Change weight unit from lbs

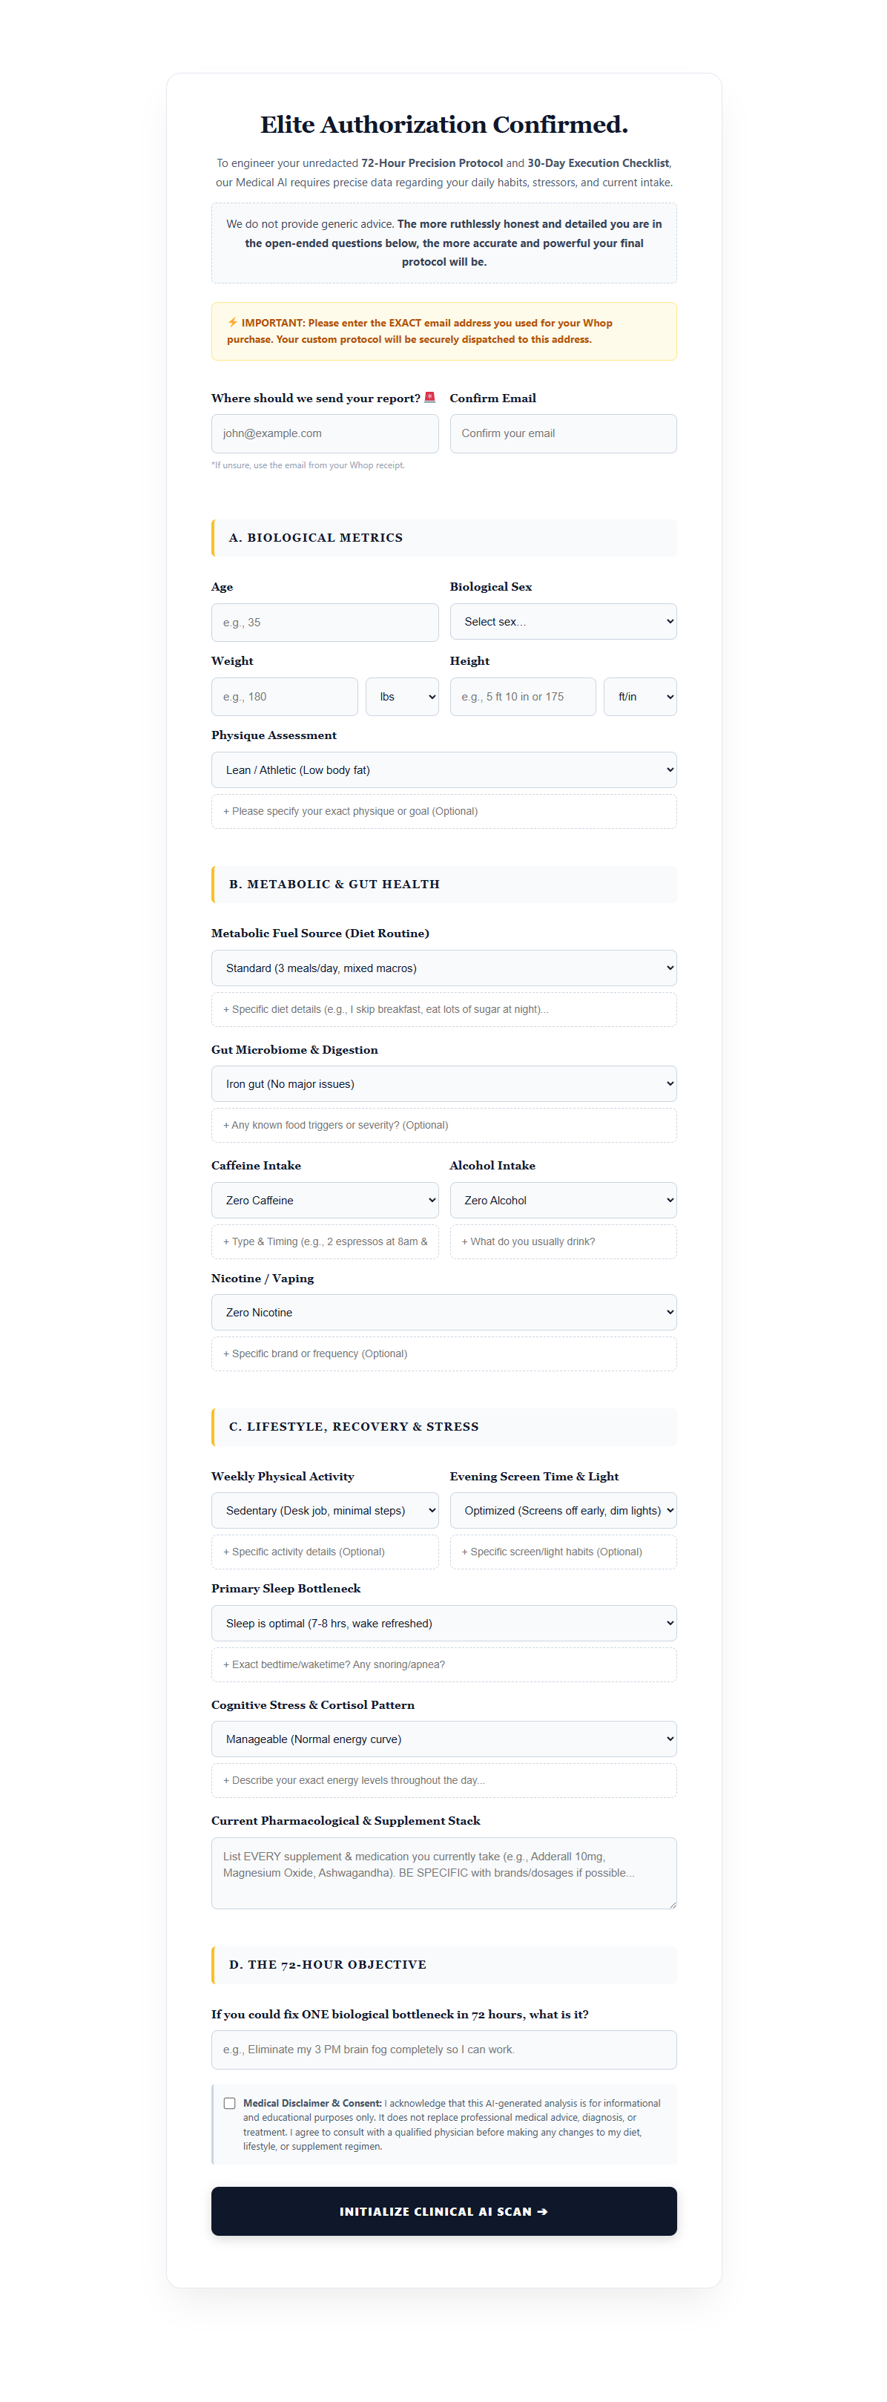coord(401,697)
